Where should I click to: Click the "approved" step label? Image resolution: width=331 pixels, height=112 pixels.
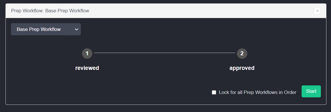click(x=242, y=68)
